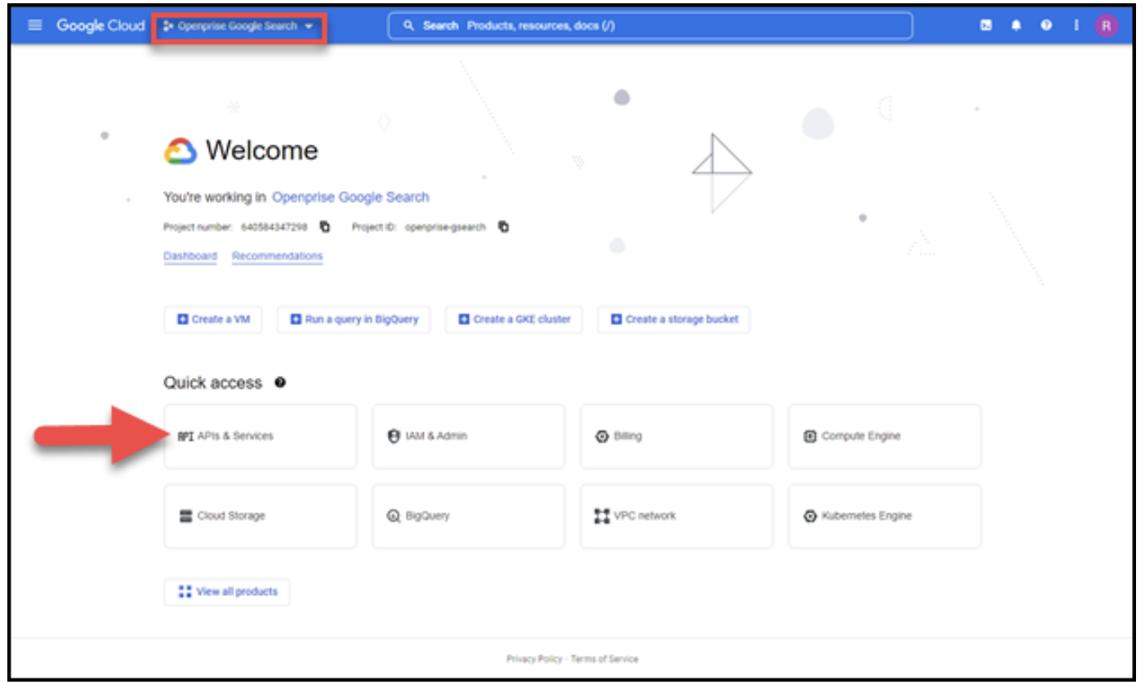The height and width of the screenshot is (689, 1145).
Task: Click the Welcome heading text
Action: pyautogui.click(x=262, y=150)
